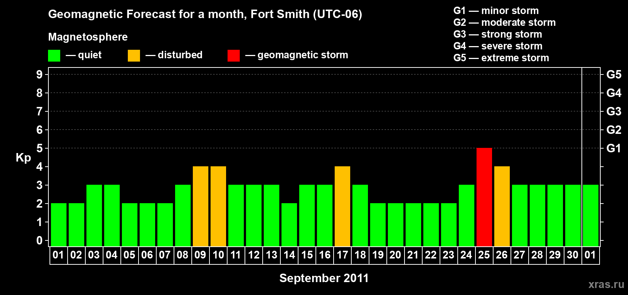Click the Kp axis label
This screenshot has height=295, width=628.
(x=23, y=158)
